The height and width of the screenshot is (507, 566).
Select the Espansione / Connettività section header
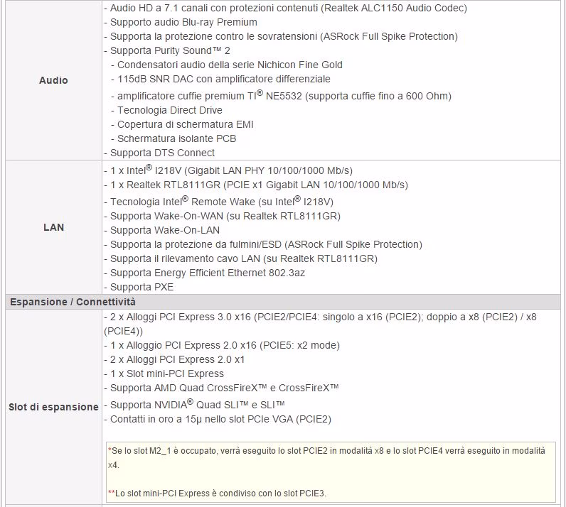coord(73,302)
